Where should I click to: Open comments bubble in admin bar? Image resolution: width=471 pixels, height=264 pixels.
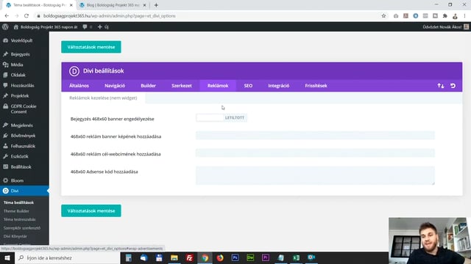click(x=85, y=27)
